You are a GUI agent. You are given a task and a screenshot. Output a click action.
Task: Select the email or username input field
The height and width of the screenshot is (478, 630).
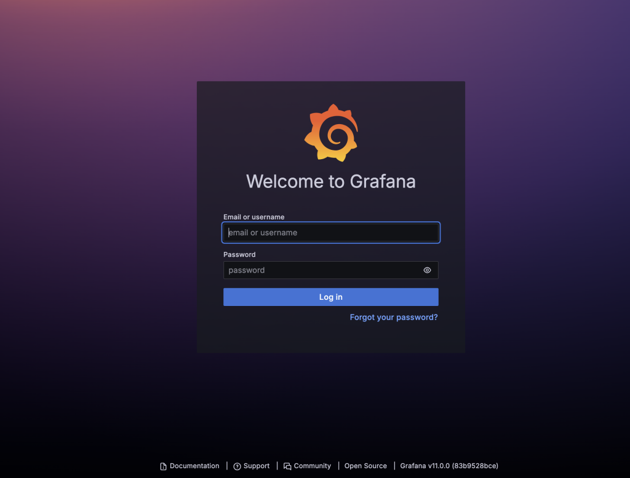click(330, 232)
